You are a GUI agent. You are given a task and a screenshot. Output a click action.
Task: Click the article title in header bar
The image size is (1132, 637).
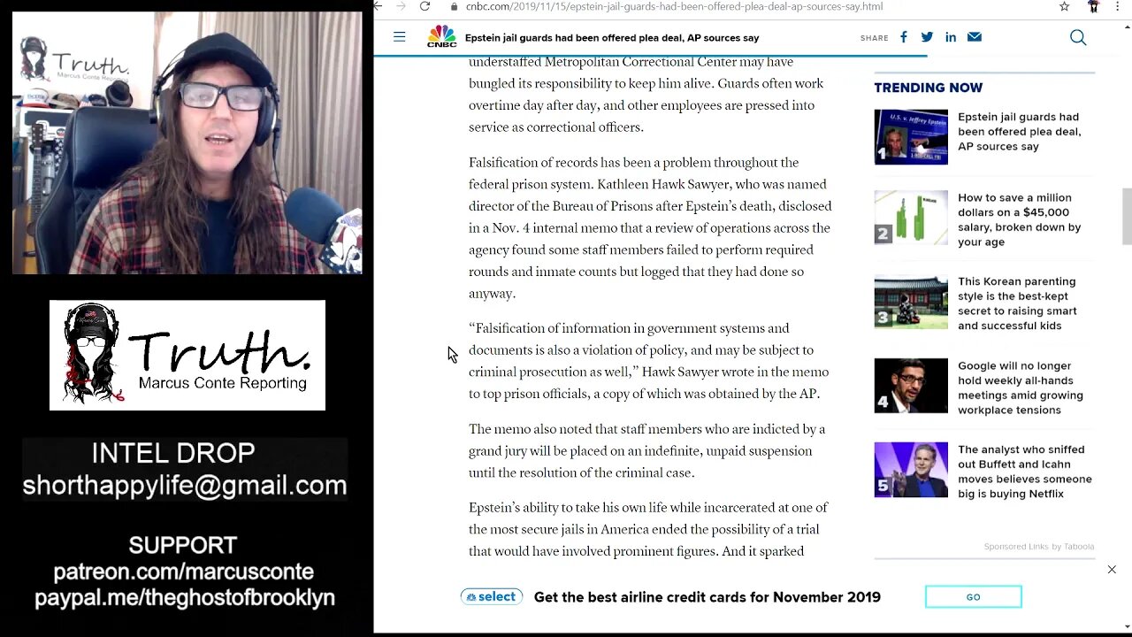click(612, 38)
